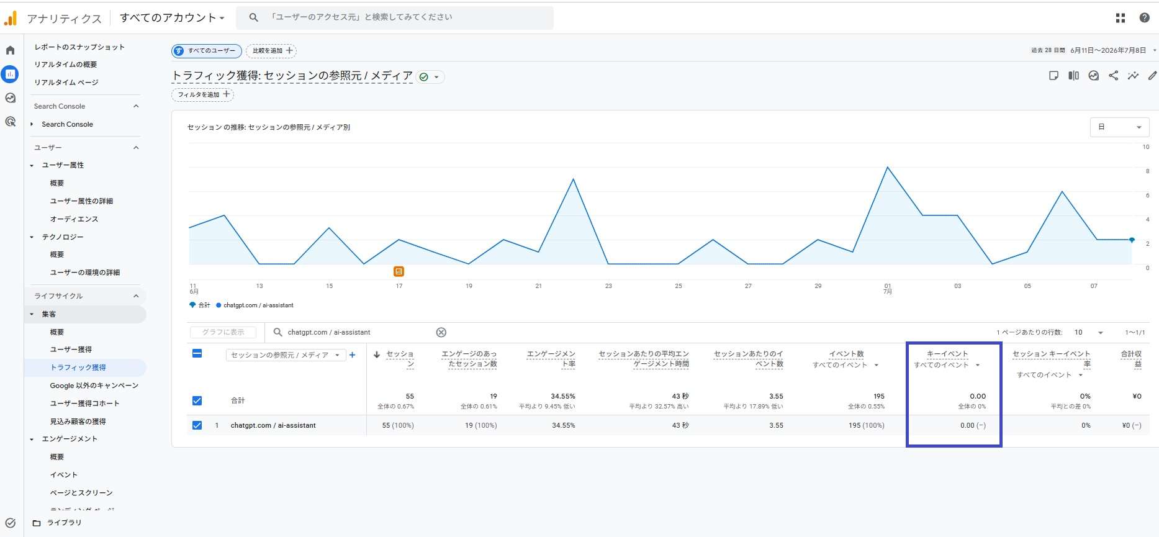Viewport: 1159px width, 537px height.
Task: Open the Google apps grid icon
Action: (x=1120, y=18)
